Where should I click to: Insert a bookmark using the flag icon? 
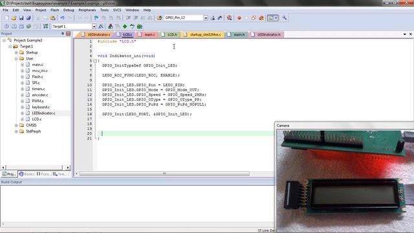coord(96,18)
